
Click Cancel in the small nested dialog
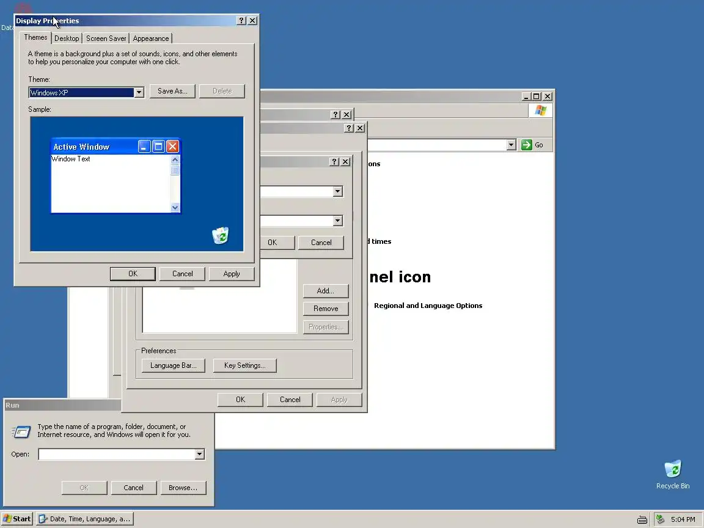pos(321,243)
